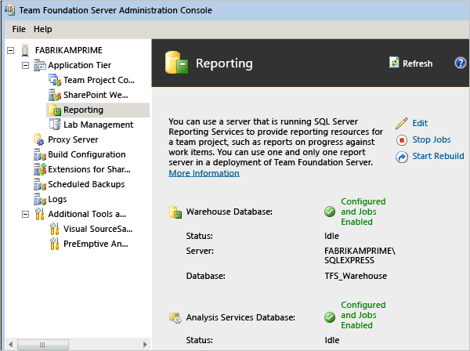Click the red Stop Jobs icon

[402, 139]
